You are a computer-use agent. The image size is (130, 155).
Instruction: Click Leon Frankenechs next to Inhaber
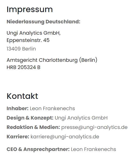click(52, 109)
